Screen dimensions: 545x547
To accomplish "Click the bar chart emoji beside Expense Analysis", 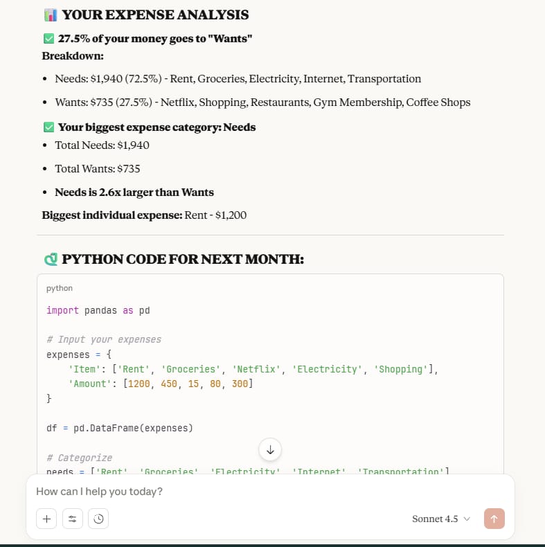I will (x=51, y=15).
